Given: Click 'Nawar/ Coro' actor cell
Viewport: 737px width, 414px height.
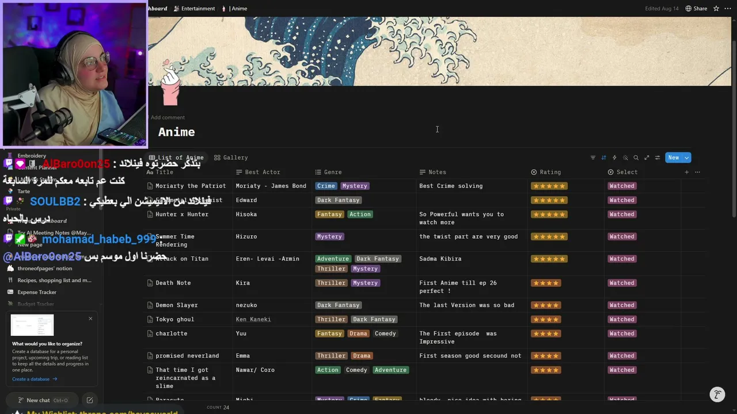Looking at the screenshot, I should [x=255, y=370].
